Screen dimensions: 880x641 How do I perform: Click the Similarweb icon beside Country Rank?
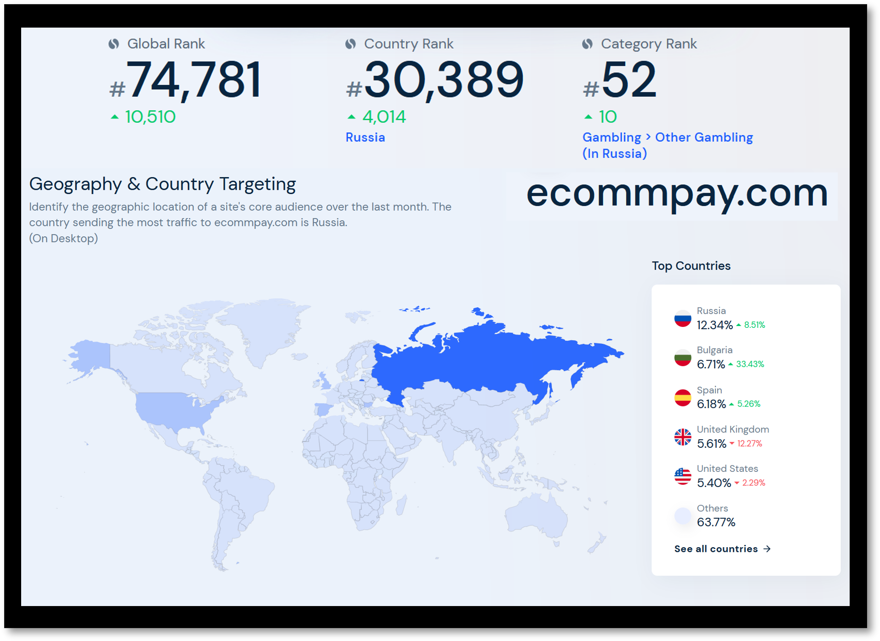click(350, 44)
